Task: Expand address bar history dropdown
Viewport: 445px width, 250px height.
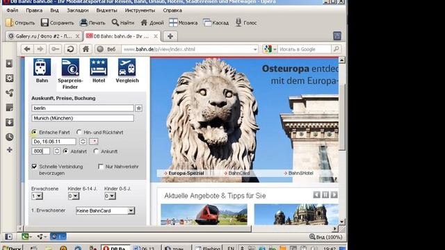Action: tap(255, 49)
